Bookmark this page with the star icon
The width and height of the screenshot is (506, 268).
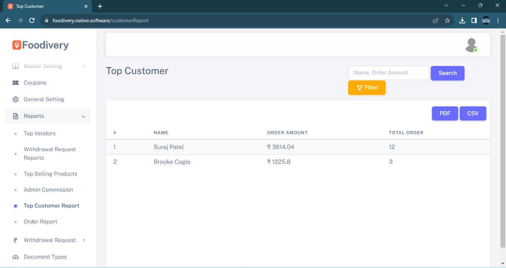pos(447,20)
